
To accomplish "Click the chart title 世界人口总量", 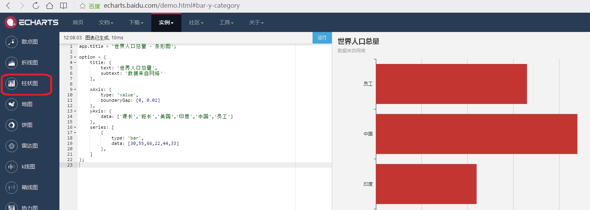I will 358,42.
